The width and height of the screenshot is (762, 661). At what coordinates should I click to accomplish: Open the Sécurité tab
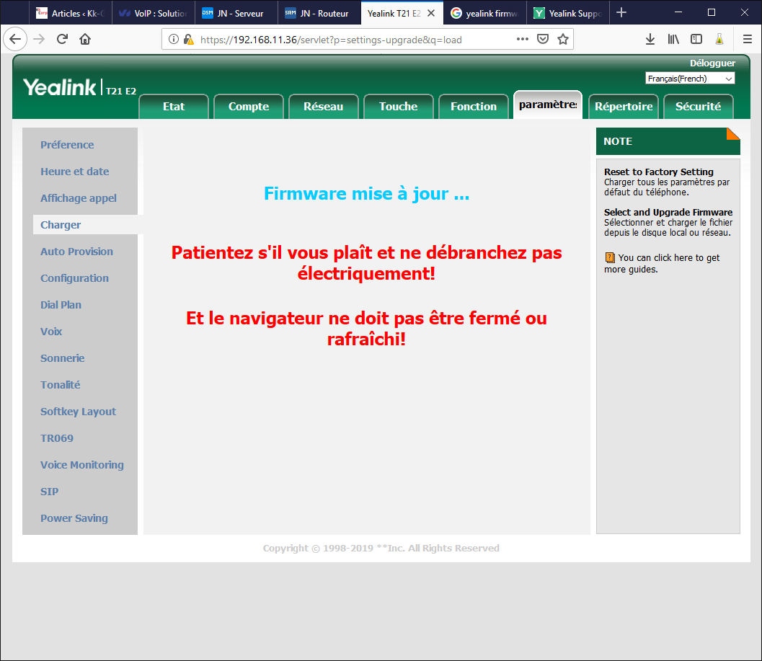coord(698,107)
